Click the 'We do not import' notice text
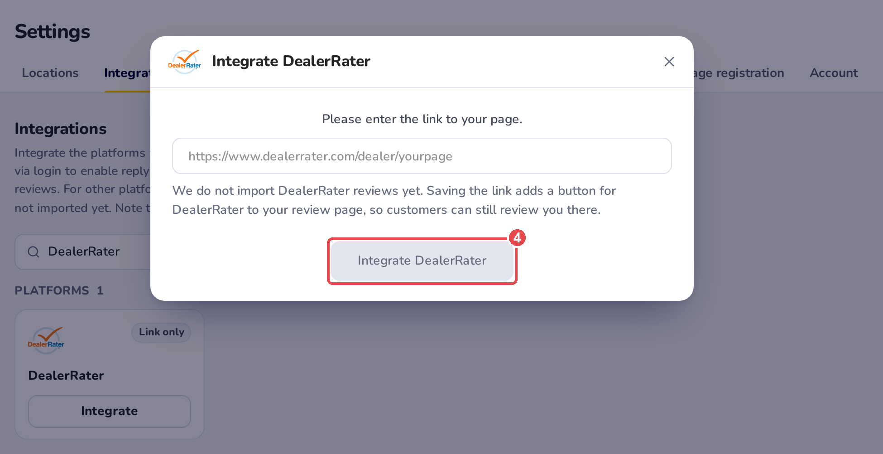This screenshot has width=883, height=454. (x=394, y=200)
